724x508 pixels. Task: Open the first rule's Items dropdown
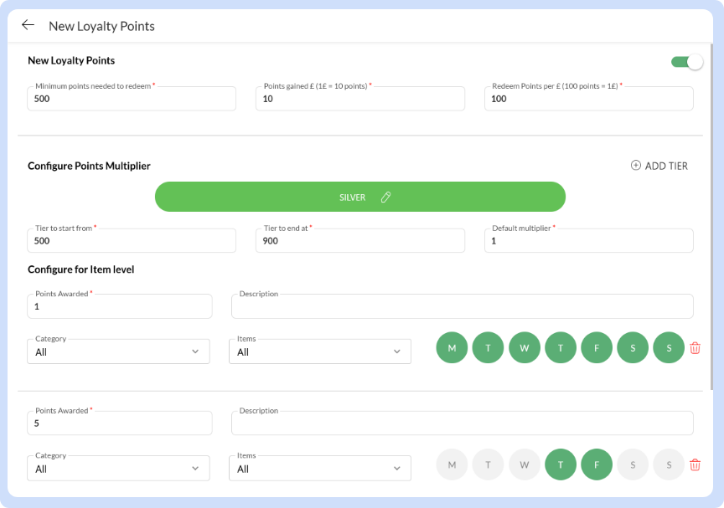click(319, 351)
